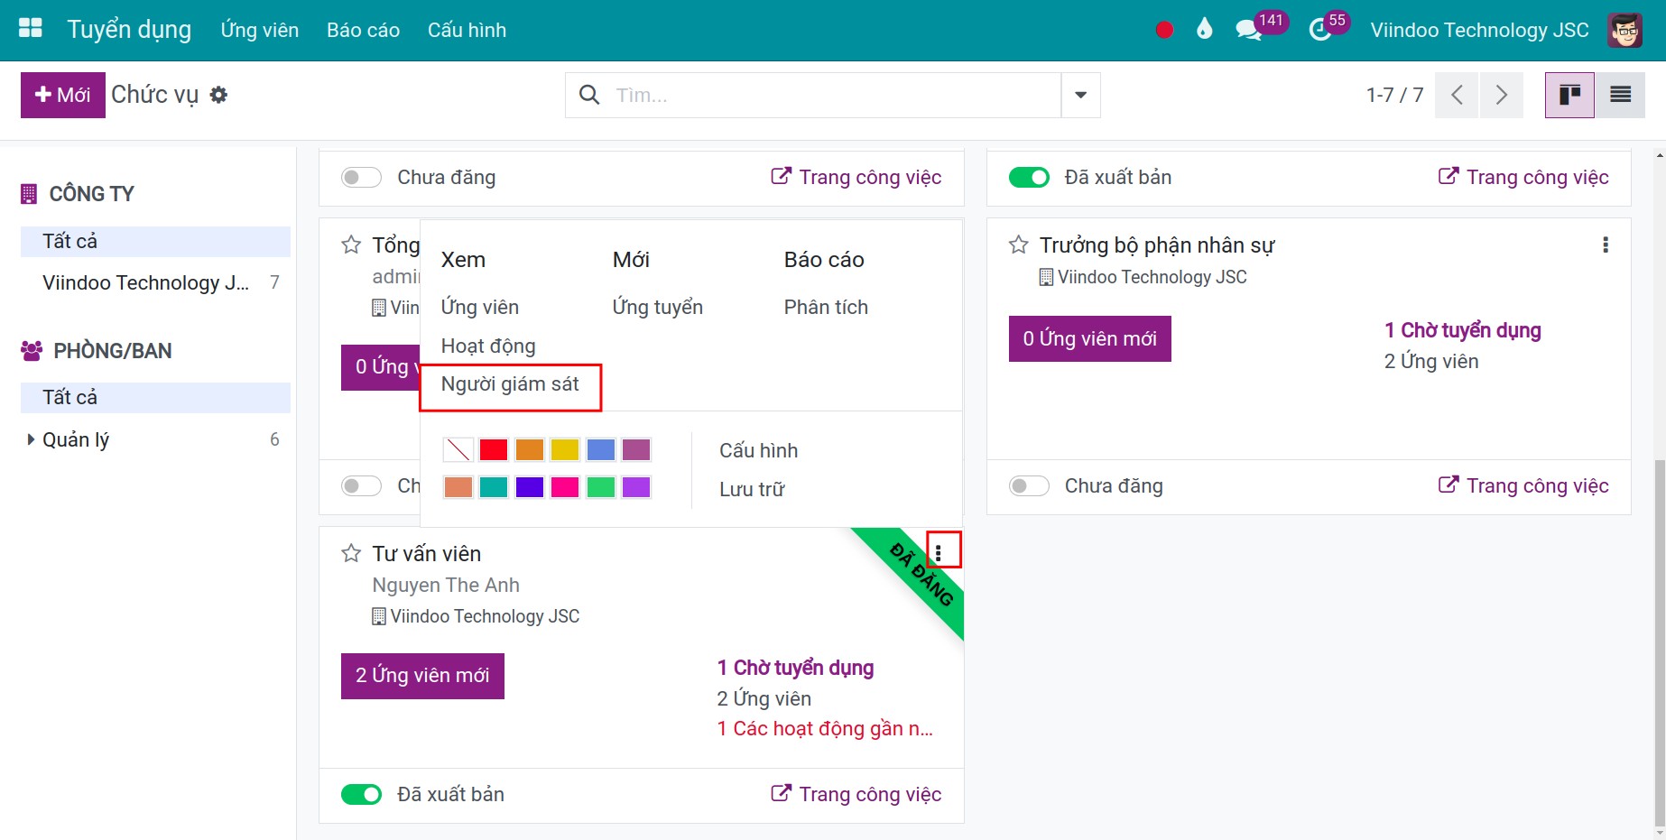Open Báo cáo top menu
Image resolution: width=1666 pixels, height=840 pixels.
click(363, 30)
